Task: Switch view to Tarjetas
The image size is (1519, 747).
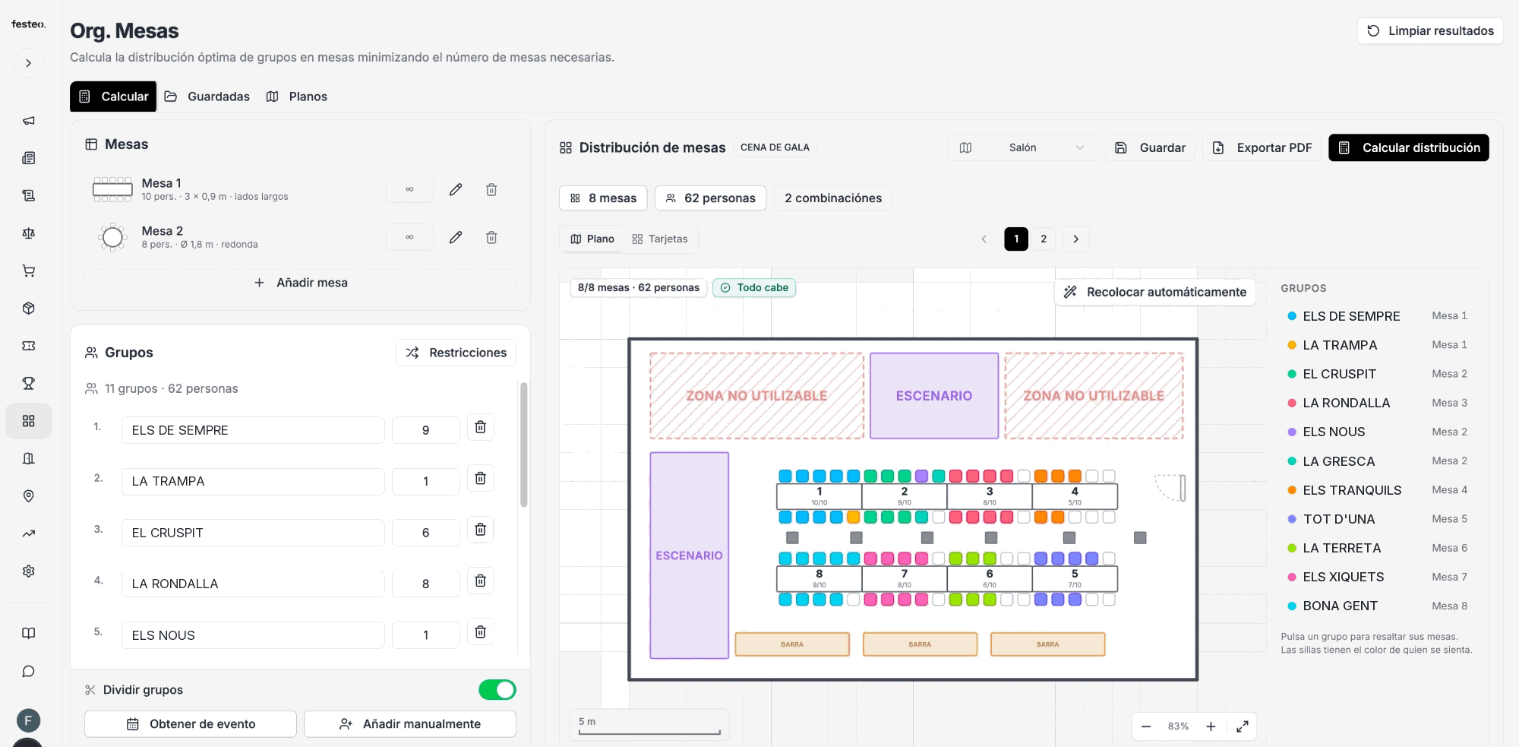Action: (659, 239)
